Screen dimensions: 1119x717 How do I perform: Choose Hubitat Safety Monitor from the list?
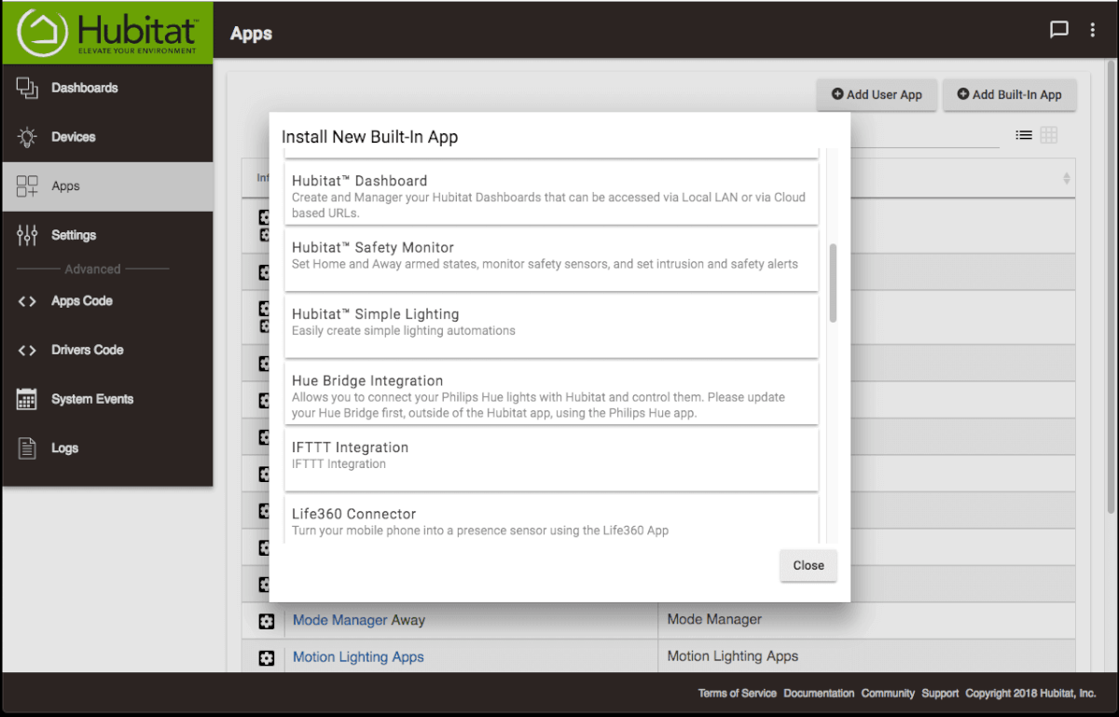tap(552, 260)
